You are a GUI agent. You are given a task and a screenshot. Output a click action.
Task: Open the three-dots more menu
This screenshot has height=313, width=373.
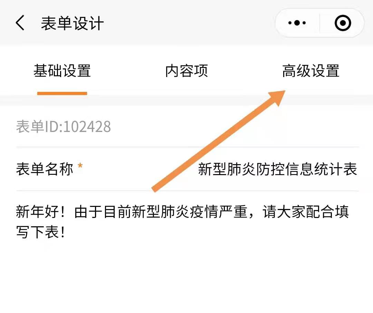[x=297, y=23]
